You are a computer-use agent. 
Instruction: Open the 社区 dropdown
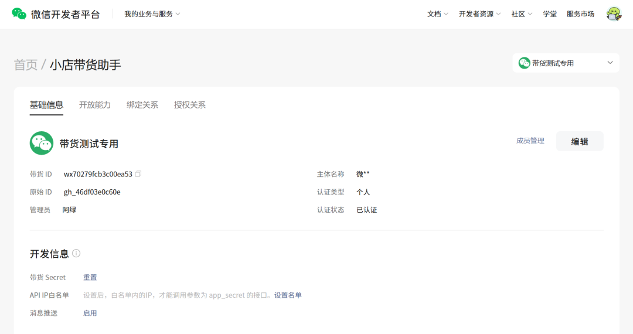point(522,14)
